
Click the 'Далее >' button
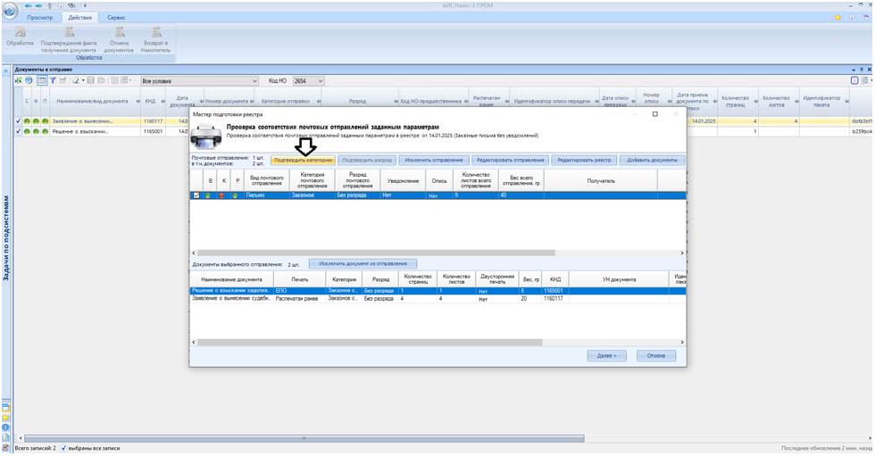pos(607,355)
